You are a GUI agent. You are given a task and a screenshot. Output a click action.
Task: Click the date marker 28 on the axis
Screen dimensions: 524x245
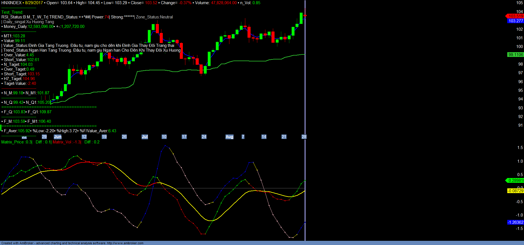pyautogui.click(x=304, y=137)
